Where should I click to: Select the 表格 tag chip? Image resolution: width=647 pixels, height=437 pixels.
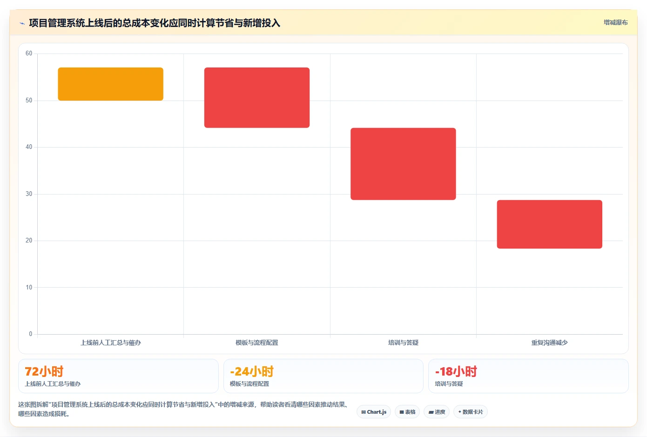point(407,412)
